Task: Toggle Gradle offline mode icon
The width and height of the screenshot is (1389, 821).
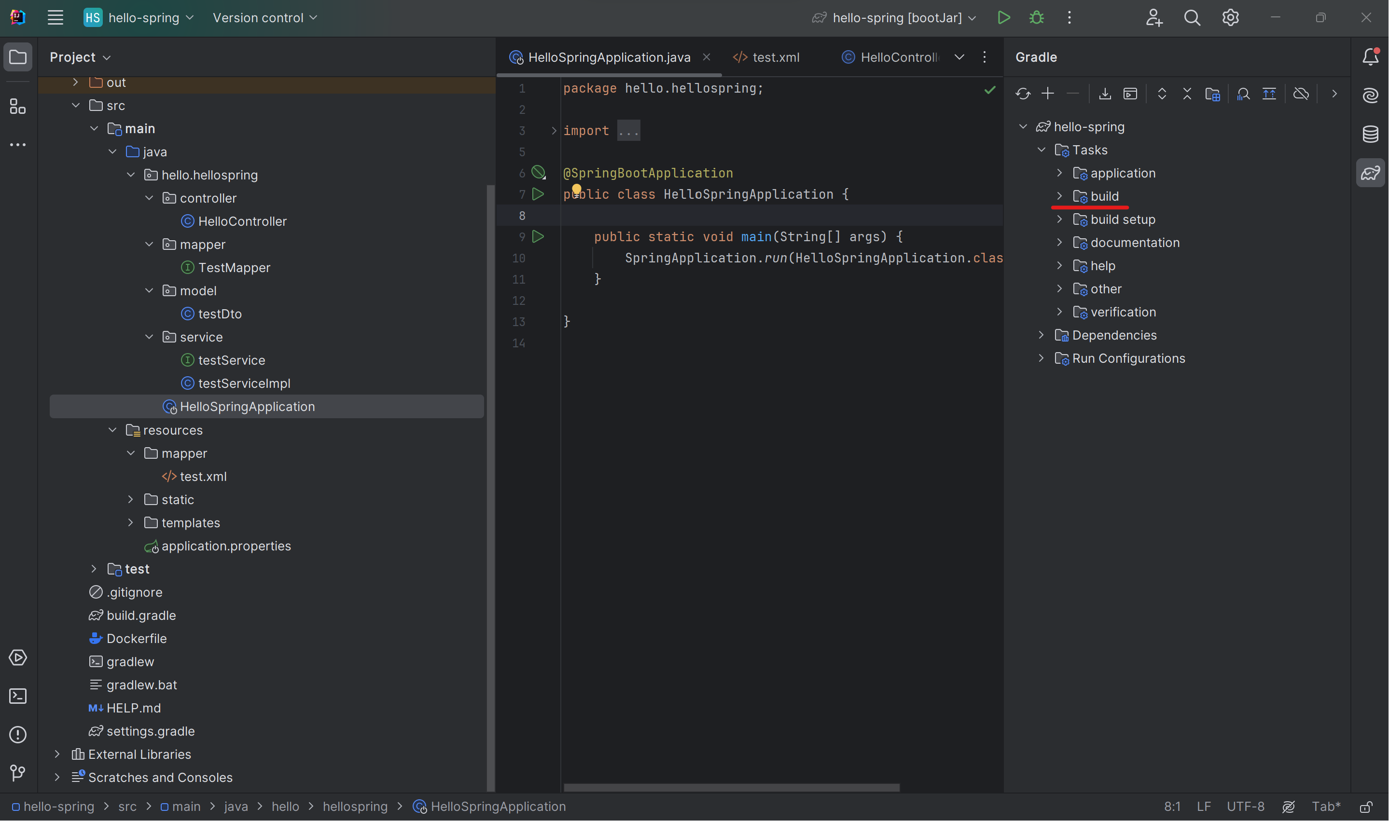Action: 1301,94
